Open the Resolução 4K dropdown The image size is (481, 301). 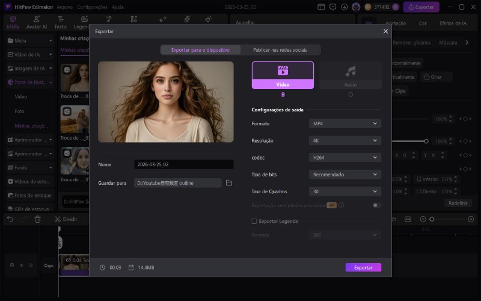[345, 140]
